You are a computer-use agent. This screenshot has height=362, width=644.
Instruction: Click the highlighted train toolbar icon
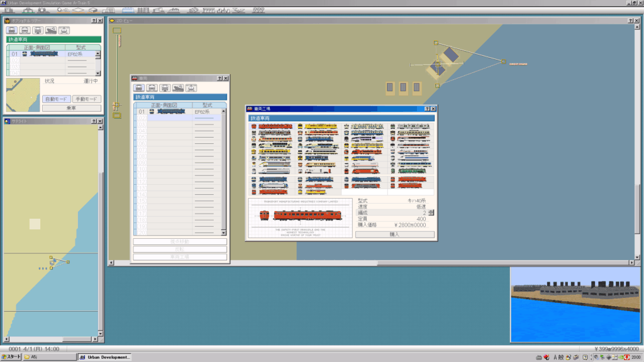(128, 11)
